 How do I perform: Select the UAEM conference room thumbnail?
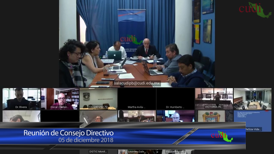[x=253, y=99]
